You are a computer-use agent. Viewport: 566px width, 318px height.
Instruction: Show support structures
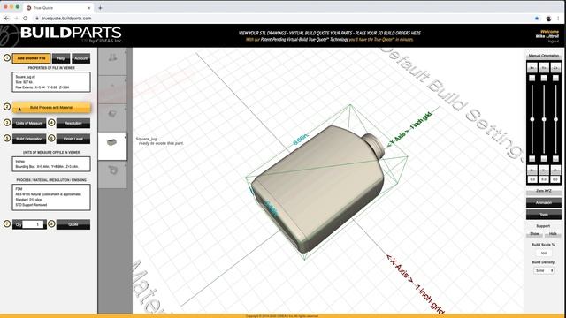(x=534, y=234)
